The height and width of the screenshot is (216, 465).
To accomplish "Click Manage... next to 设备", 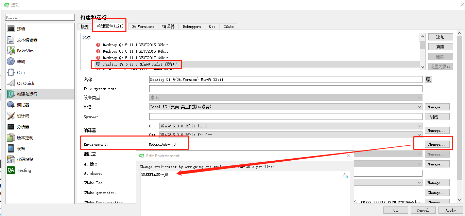I will 437,107.
